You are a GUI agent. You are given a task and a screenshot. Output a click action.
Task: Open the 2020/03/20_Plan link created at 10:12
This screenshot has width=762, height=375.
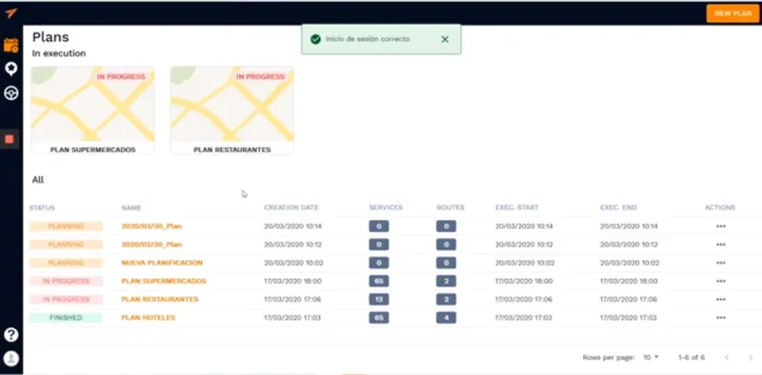tap(151, 245)
